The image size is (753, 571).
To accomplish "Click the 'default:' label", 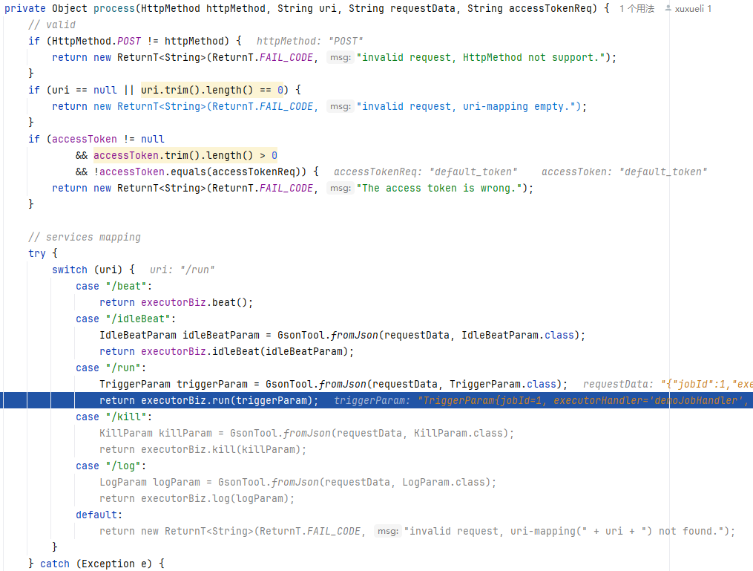I will coord(99,515).
